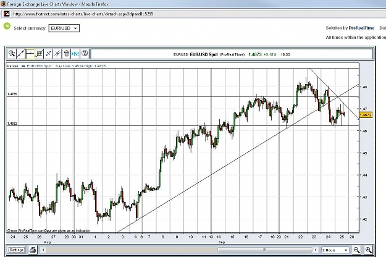This screenshot has width=386, height=257.
Task: Open the chart indicators tool
Action: point(39,53)
